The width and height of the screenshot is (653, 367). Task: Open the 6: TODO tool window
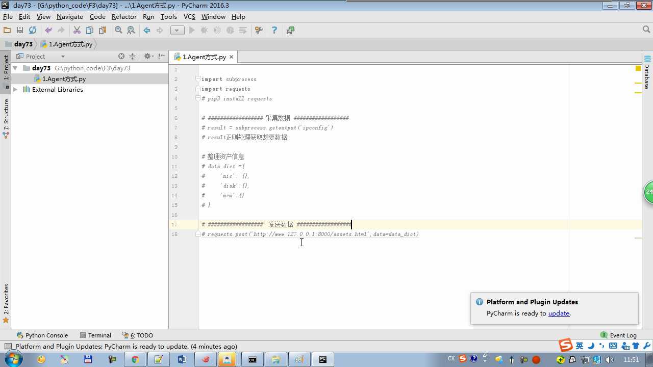pos(137,335)
